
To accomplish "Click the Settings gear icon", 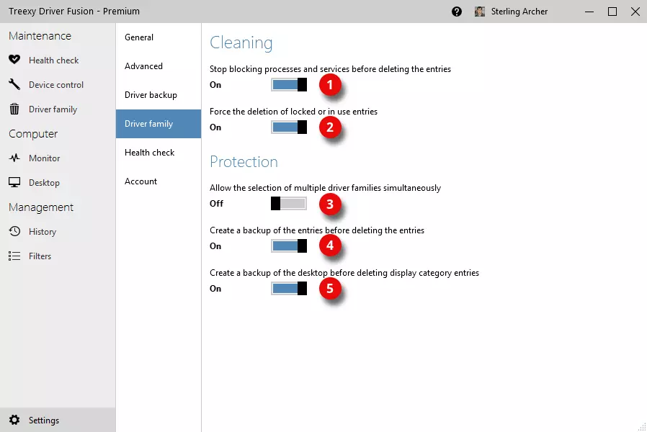I will point(14,420).
